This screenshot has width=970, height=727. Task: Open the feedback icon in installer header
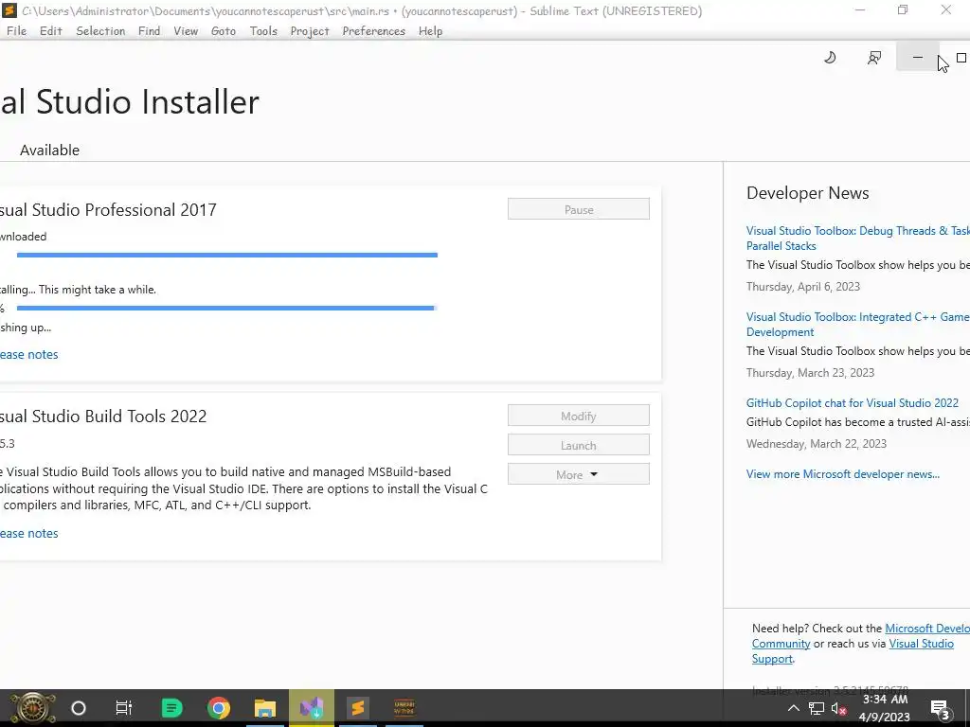coord(874,58)
